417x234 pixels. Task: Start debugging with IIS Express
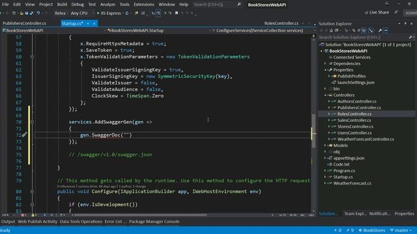tap(109, 13)
